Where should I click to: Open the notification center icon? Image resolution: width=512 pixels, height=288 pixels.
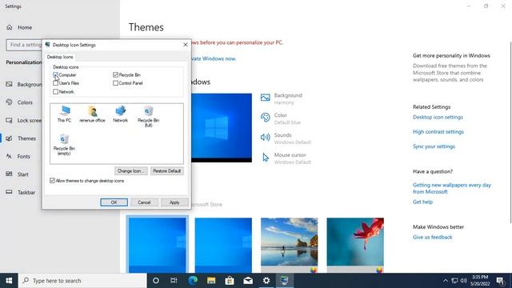[x=500, y=281]
